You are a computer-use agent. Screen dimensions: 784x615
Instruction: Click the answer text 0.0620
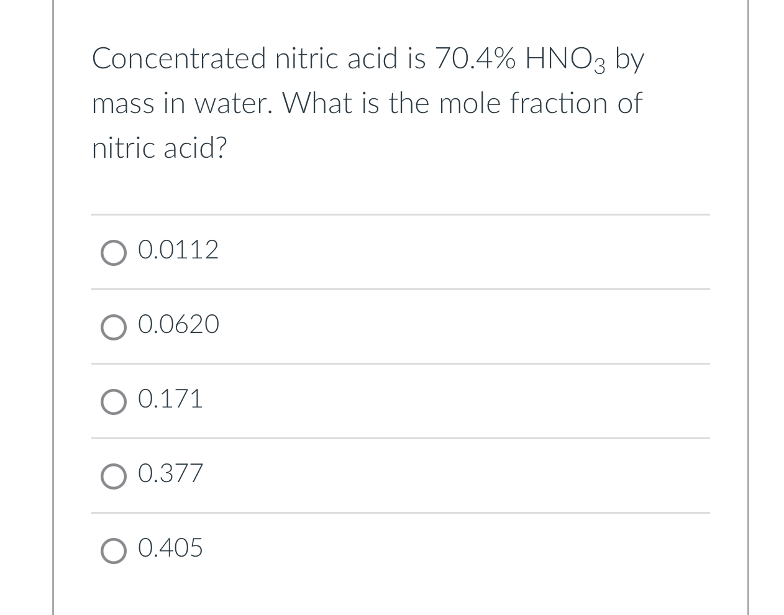(178, 325)
